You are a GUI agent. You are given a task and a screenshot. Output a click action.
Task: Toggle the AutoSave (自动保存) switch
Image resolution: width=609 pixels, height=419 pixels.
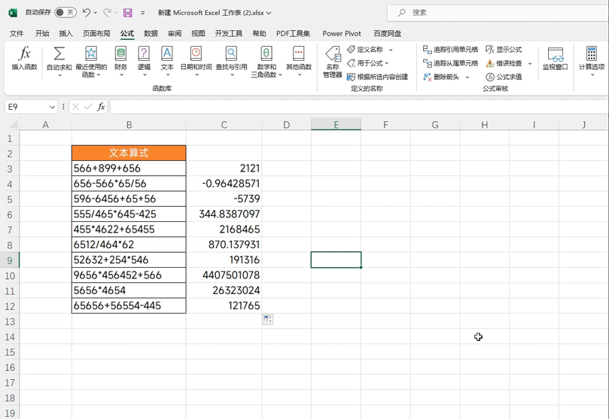click(x=65, y=13)
